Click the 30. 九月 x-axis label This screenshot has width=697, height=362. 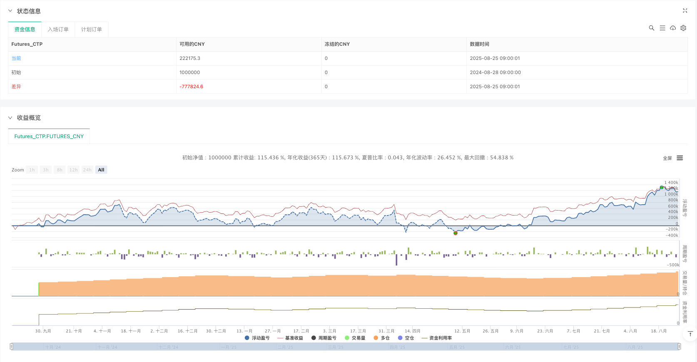point(43,331)
